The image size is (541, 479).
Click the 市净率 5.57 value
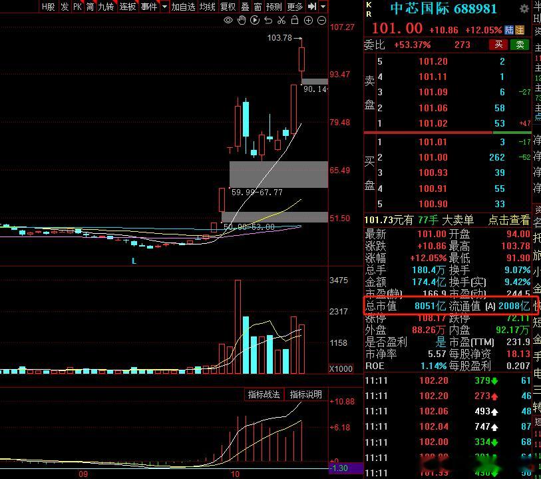tap(437, 354)
